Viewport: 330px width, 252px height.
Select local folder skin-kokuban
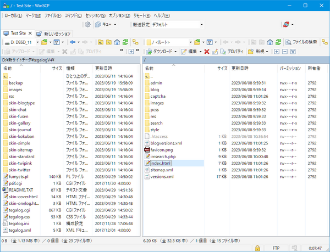click(21, 136)
